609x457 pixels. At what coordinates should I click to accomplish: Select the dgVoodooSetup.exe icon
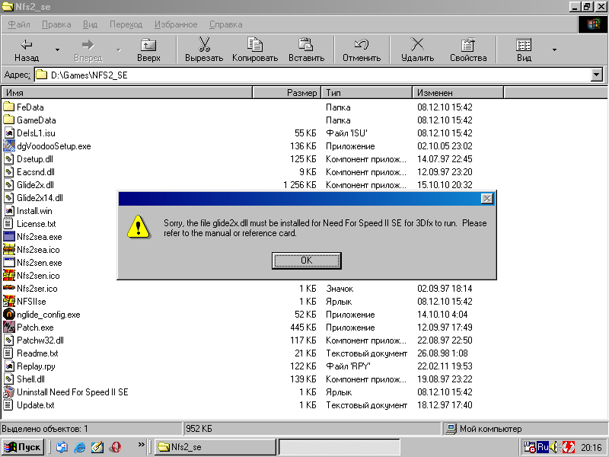[x=8, y=145]
